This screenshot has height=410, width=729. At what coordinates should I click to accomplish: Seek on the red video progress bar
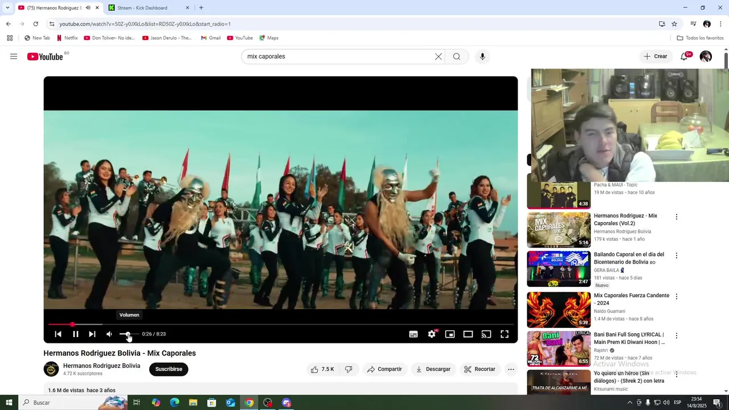click(x=281, y=324)
